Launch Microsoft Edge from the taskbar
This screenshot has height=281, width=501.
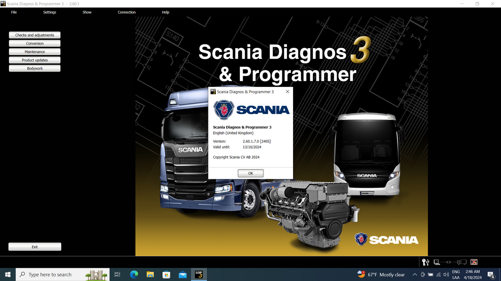(x=134, y=274)
